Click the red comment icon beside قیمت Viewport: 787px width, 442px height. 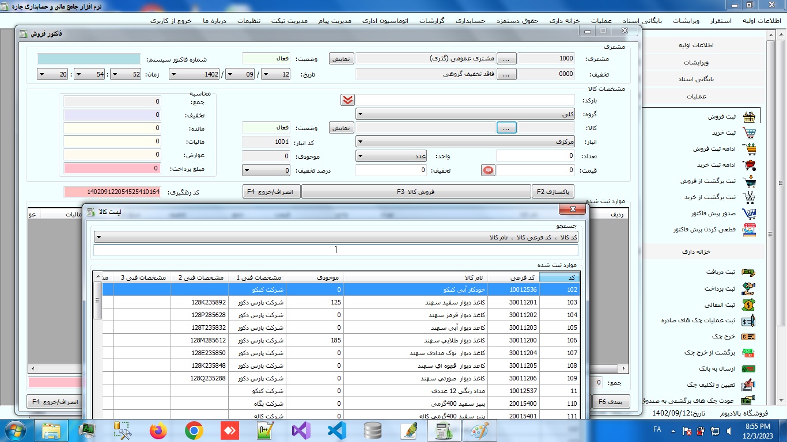coord(488,170)
